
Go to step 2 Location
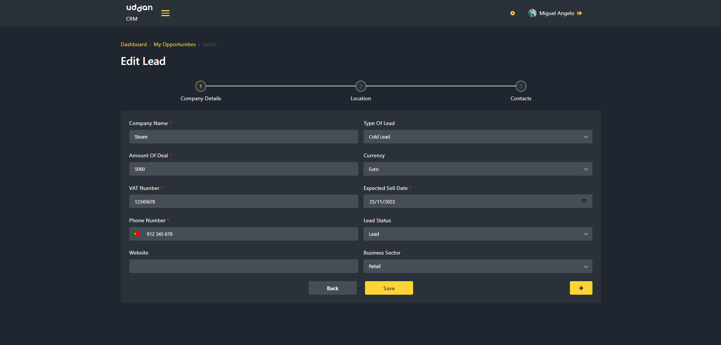pyautogui.click(x=360, y=86)
